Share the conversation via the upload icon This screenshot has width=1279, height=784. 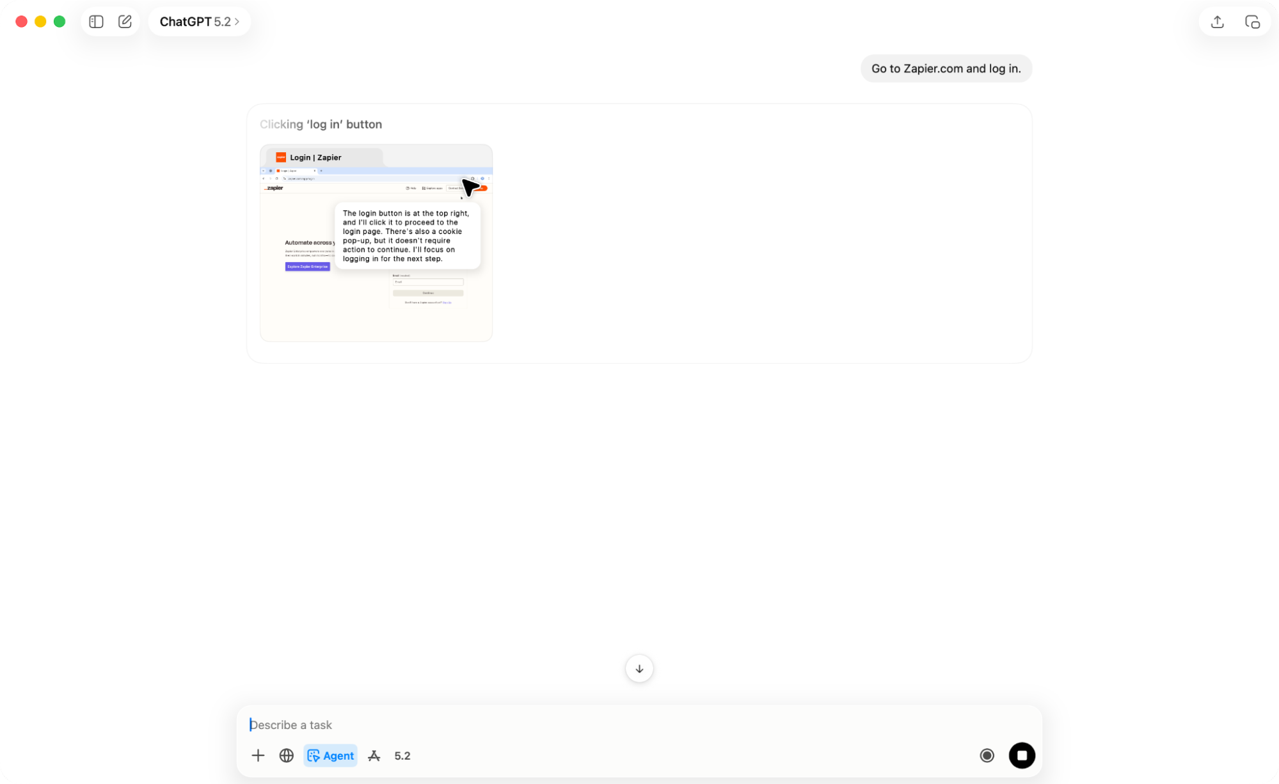(1216, 21)
